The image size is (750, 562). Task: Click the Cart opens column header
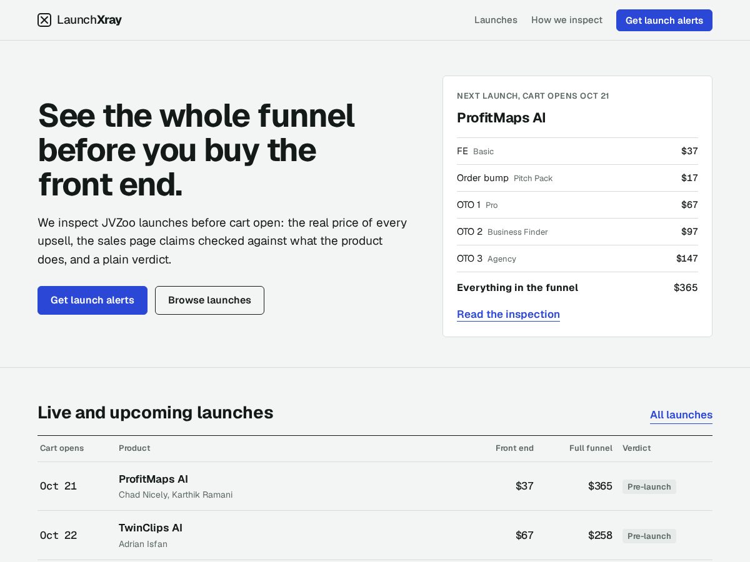(62, 448)
